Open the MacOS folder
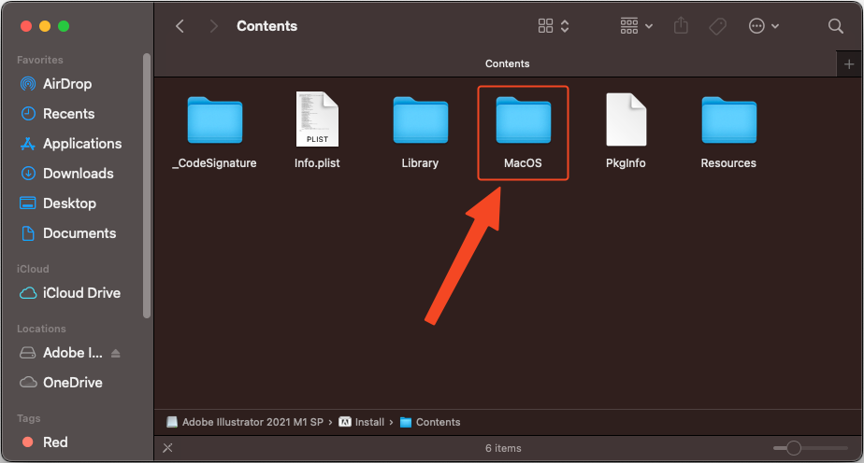 click(523, 122)
